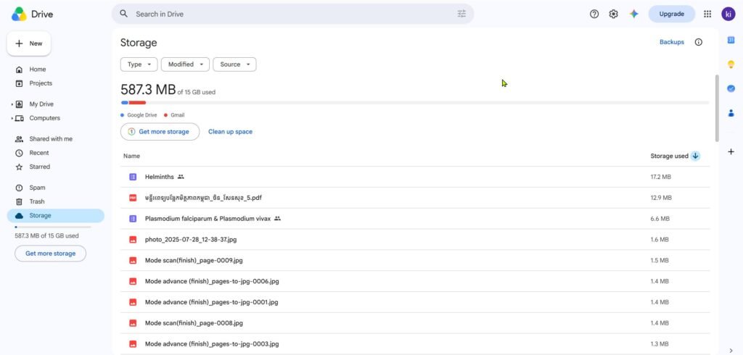Click the Clean up space link

(230, 132)
